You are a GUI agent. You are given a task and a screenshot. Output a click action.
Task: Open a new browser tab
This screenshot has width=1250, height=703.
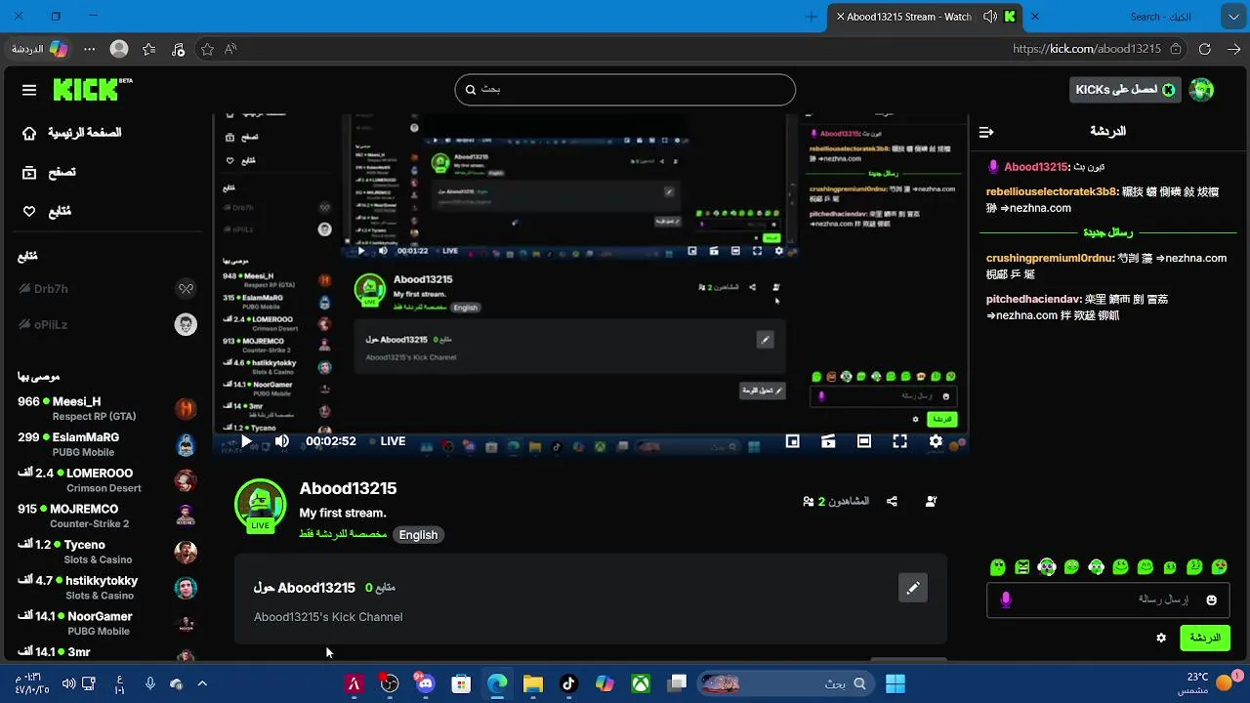point(812,17)
